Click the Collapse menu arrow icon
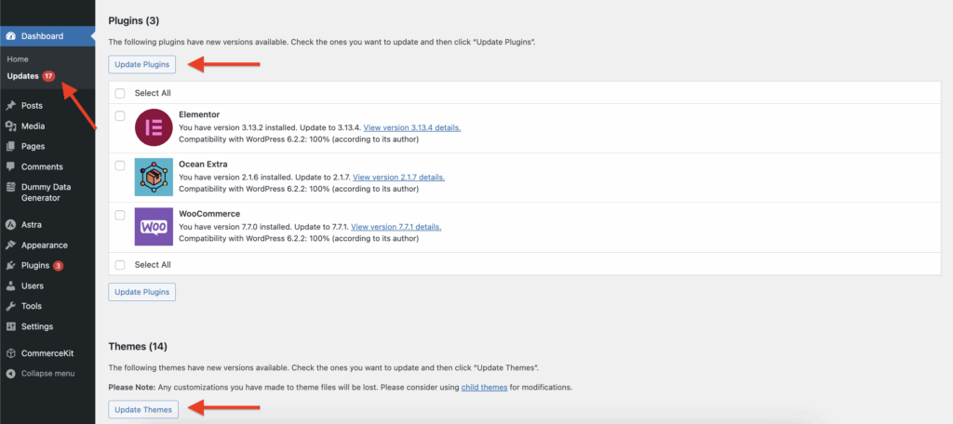Image resolution: width=953 pixels, height=424 pixels. coord(10,373)
